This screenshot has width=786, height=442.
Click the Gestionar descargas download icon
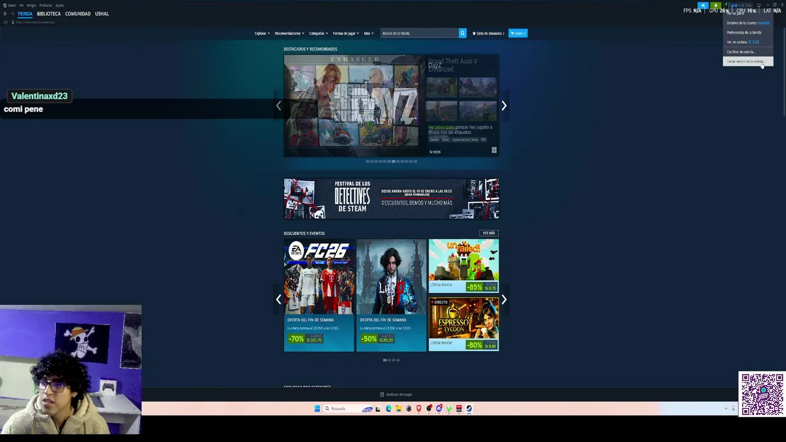(x=382, y=395)
